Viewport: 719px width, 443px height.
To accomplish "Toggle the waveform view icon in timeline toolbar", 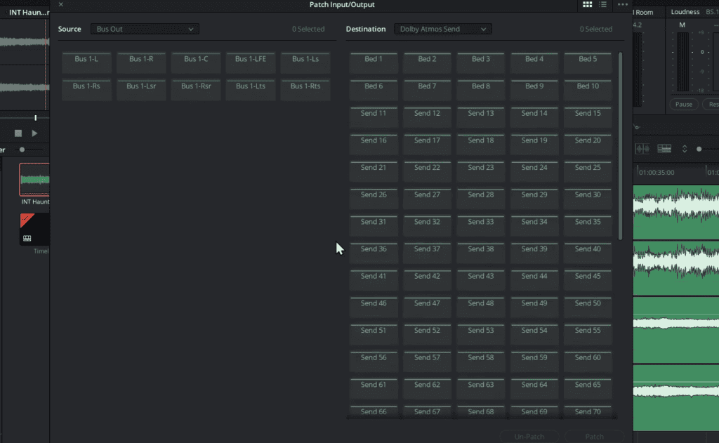I will click(x=642, y=149).
